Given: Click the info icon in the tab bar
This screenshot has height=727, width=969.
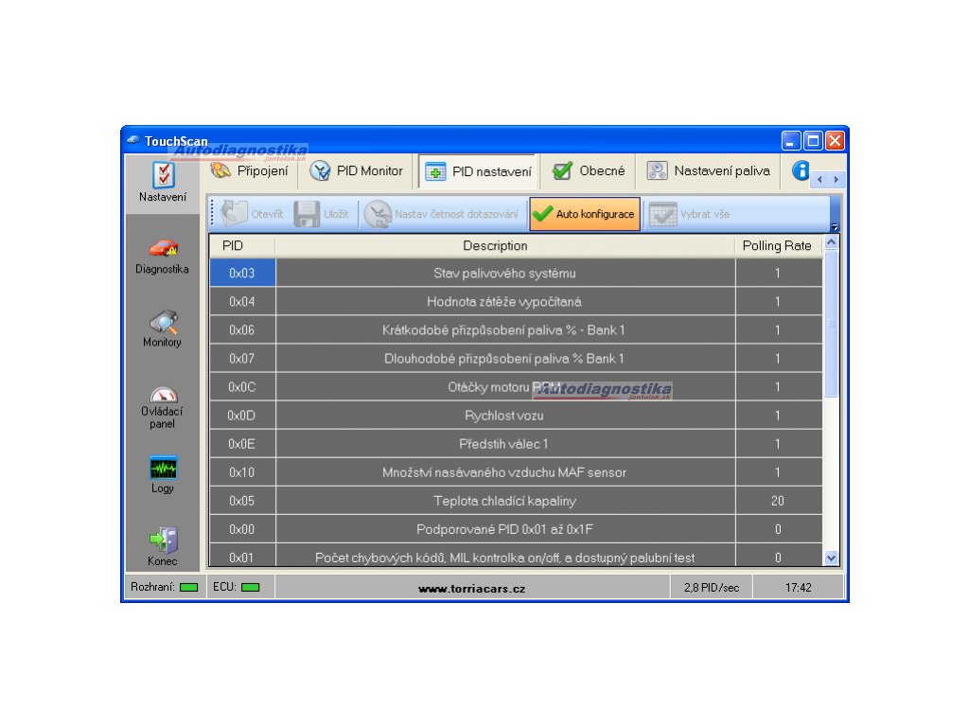Looking at the screenshot, I should coord(801,171).
